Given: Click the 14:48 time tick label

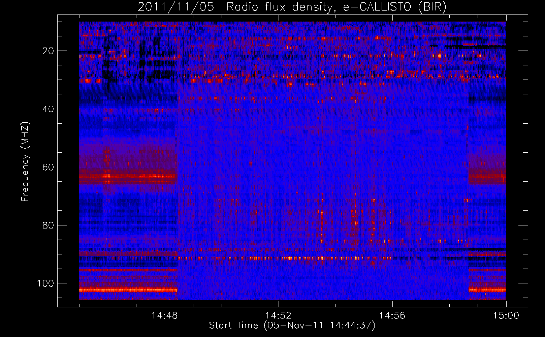Looking at the screenshot, I should tap(164, 316).
